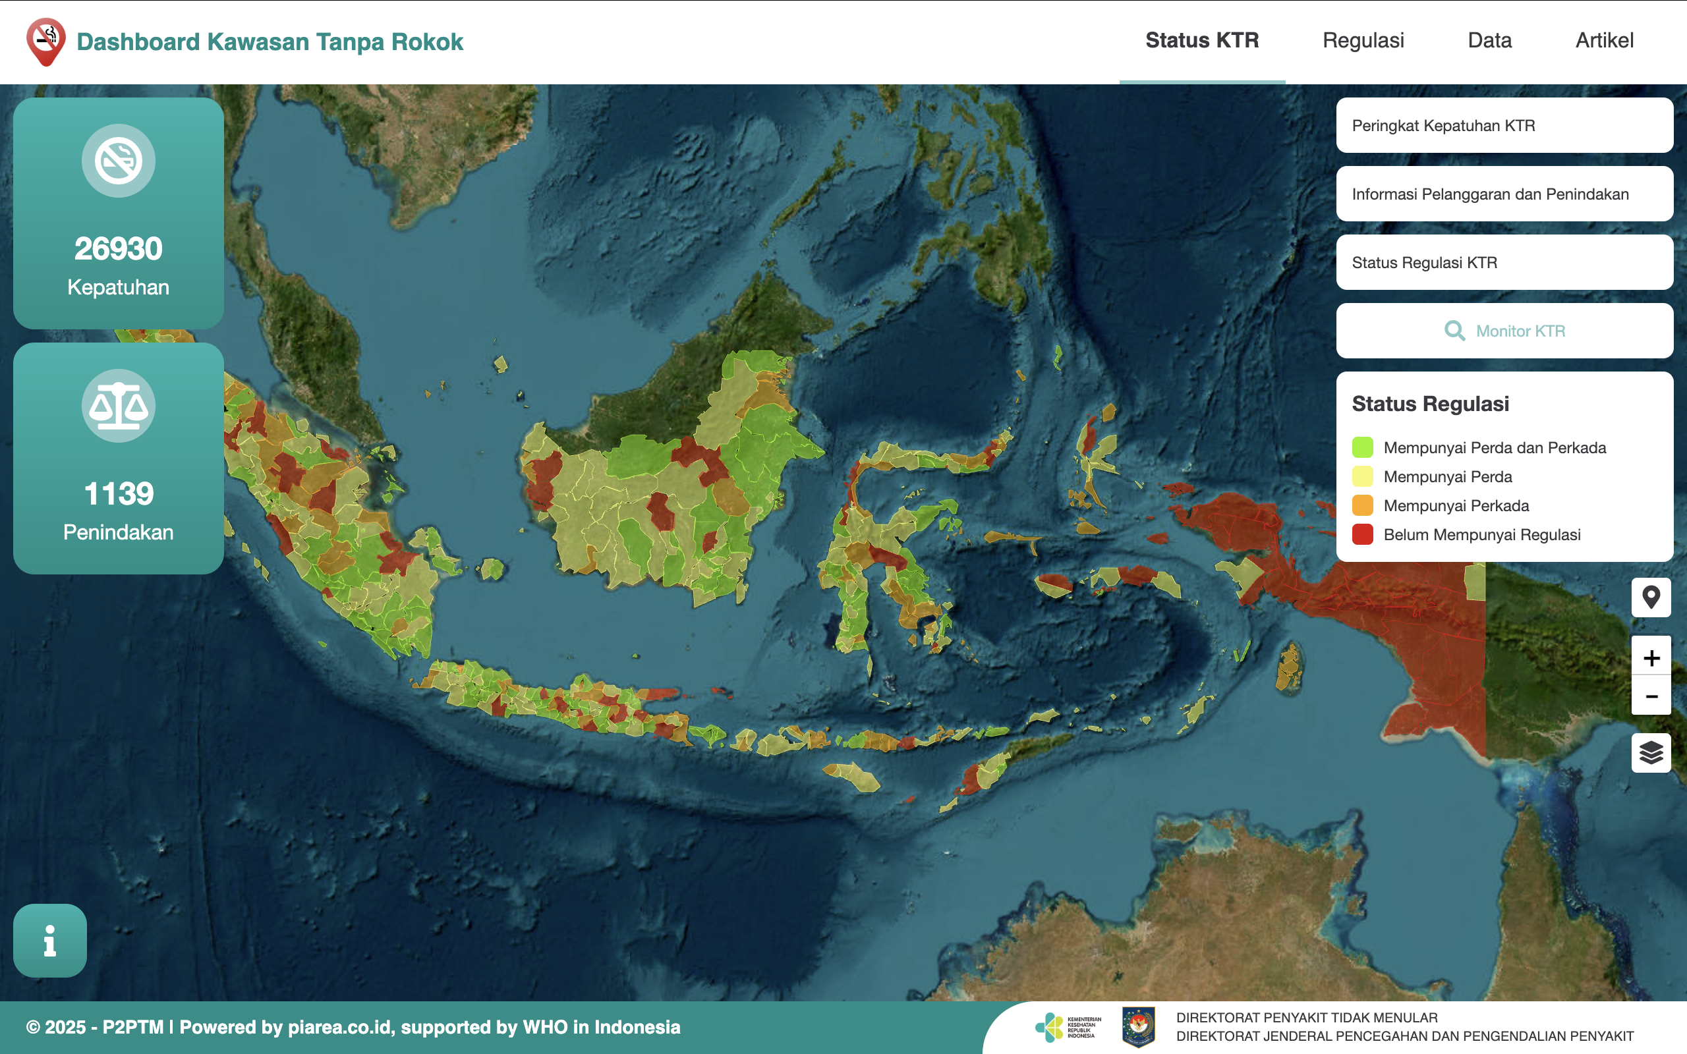Image resolution: width=1687 pixels, height=1054 pixels.
Task: Select the yellow Mempunyai Perda color swatch
Action: tap(1363, 476)
